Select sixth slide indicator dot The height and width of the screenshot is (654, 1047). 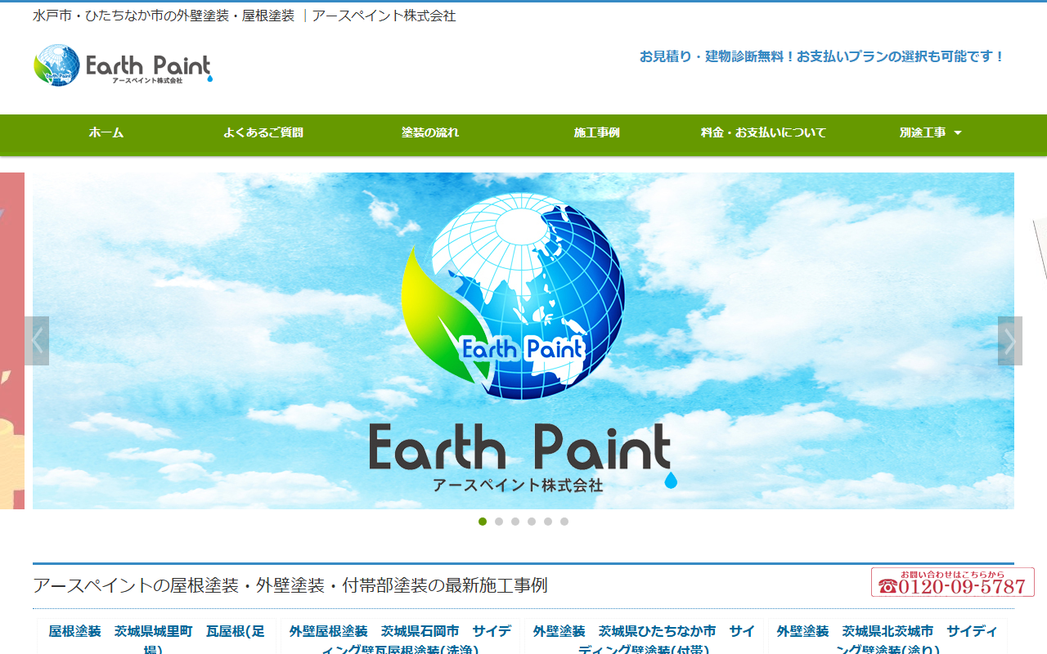564,522
